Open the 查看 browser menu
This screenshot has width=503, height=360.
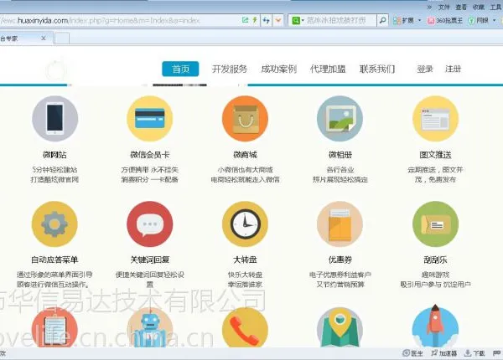pyautogui.click(x=461, y=7)
